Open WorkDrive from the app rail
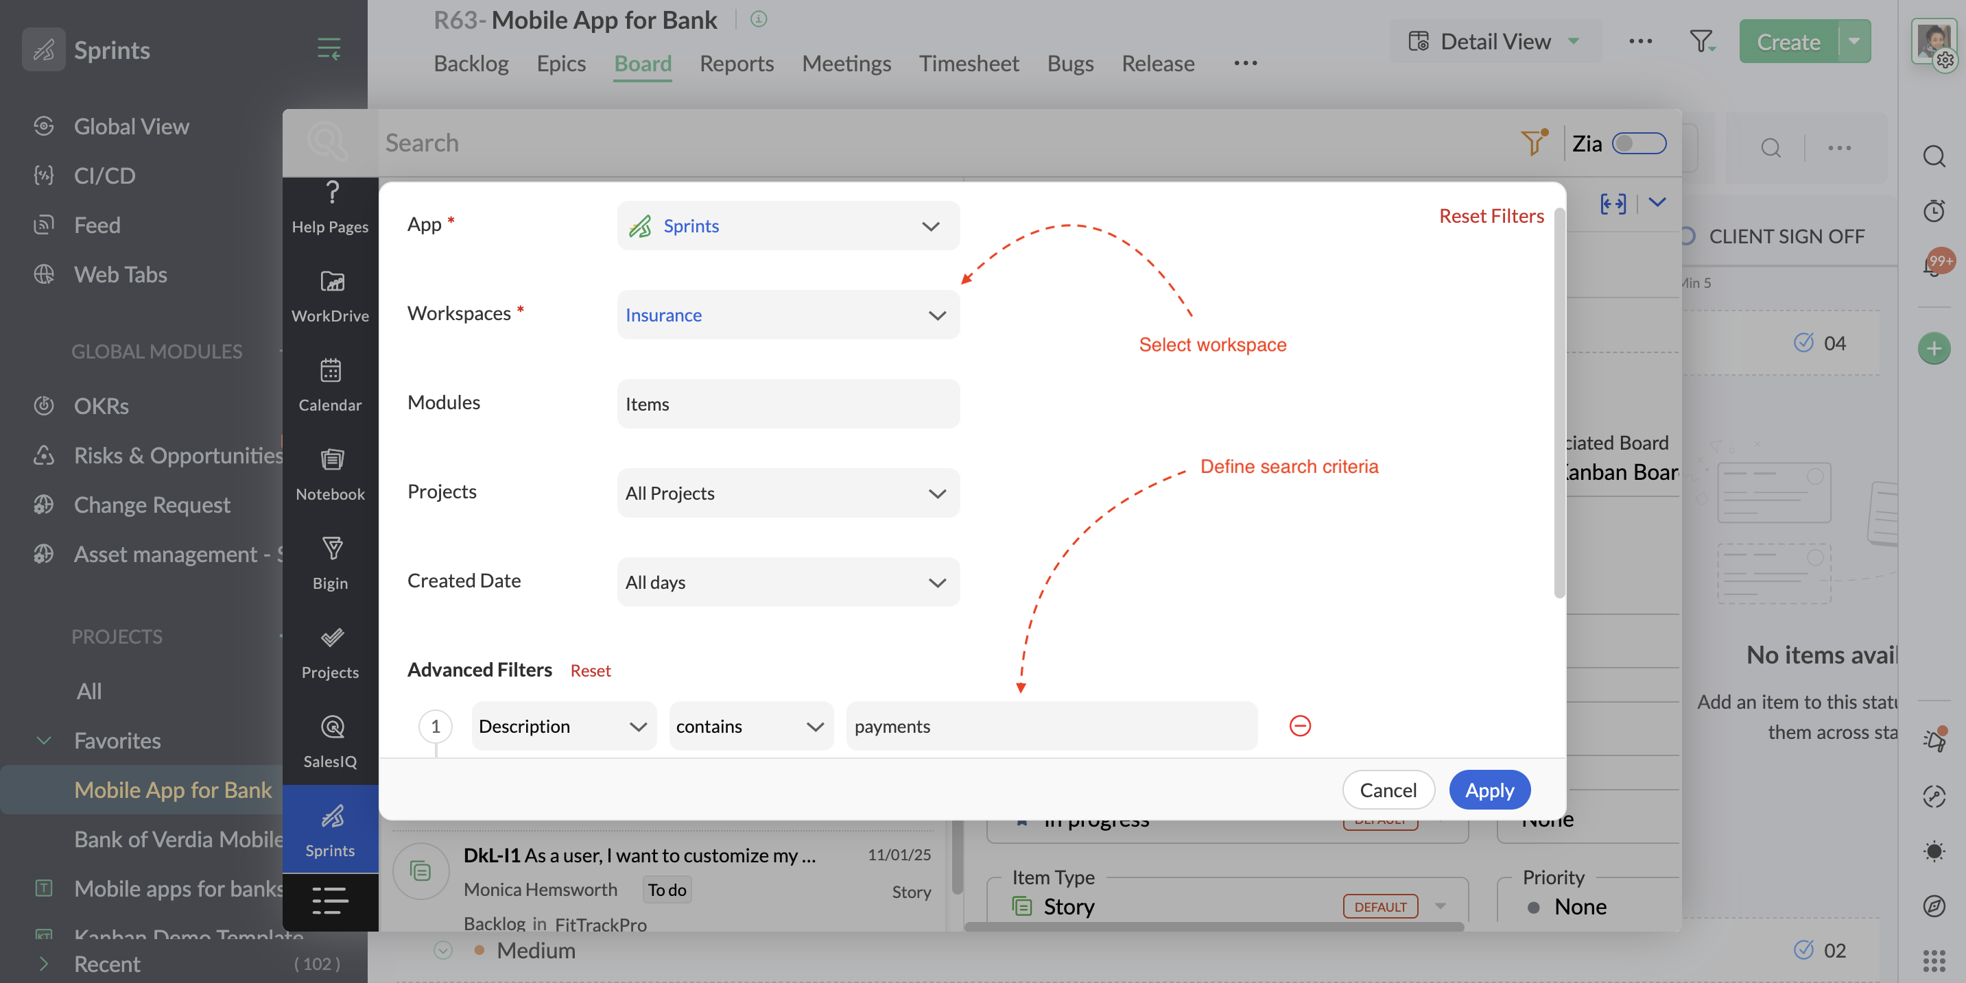This screenshot has width=1966, height=983. click(x=330, y=298)
